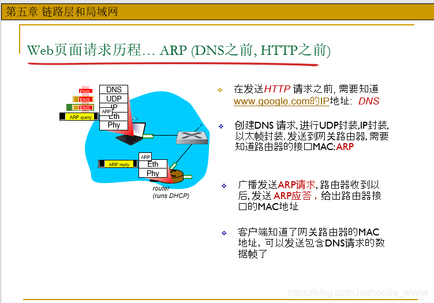Click the small ARP box on router stack

click(145, 156)
